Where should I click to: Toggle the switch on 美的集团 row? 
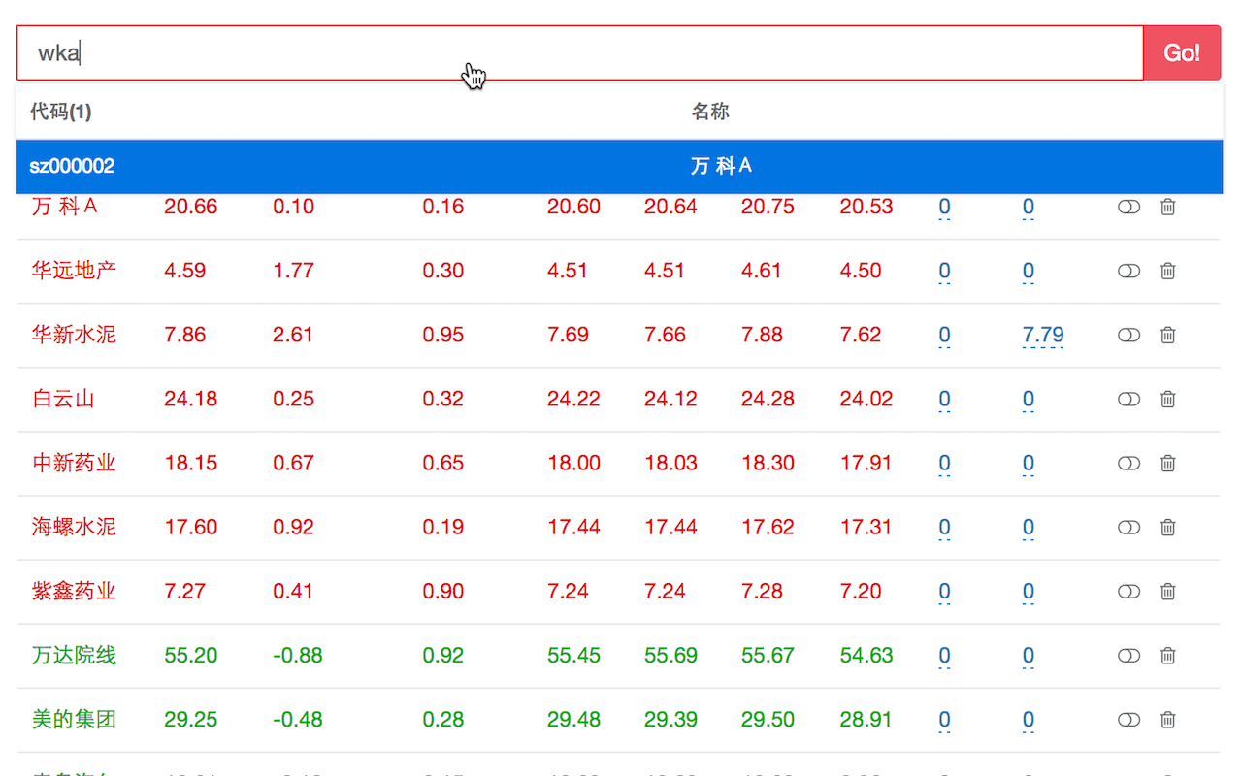point(1128,719)
